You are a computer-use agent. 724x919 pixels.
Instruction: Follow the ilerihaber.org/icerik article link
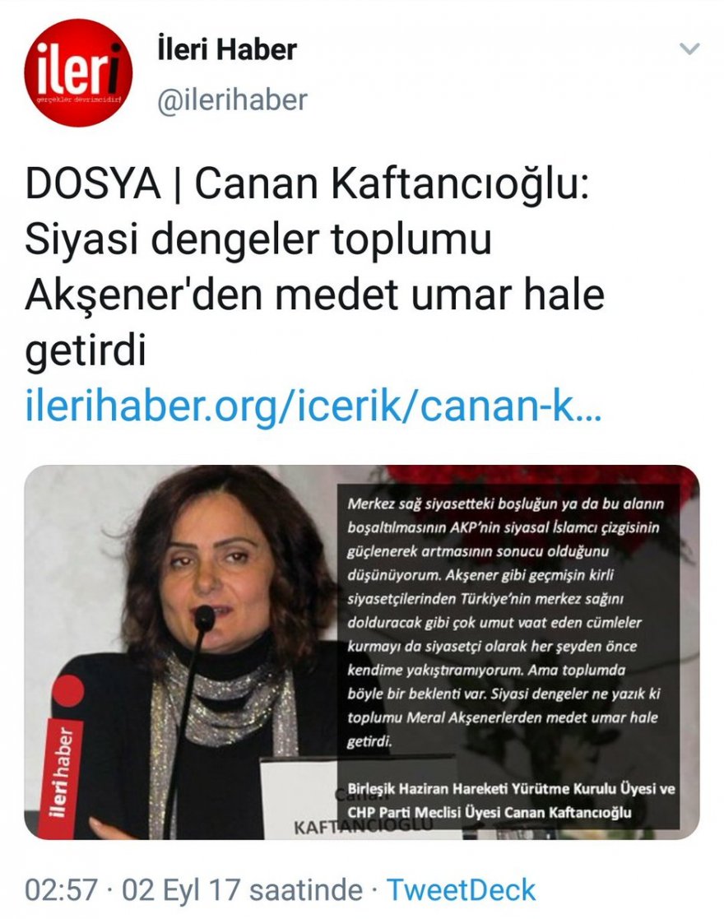click(313, 406)
